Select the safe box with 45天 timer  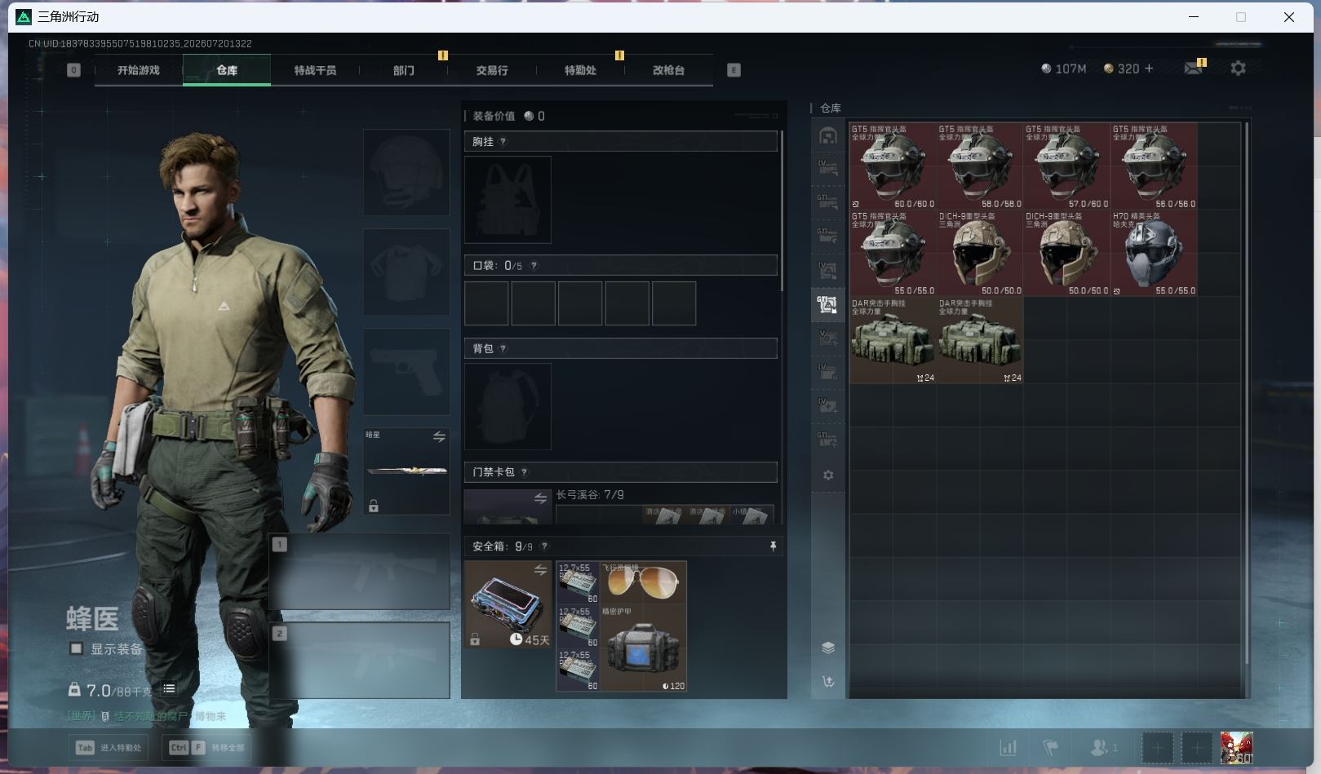coord(508,604)
